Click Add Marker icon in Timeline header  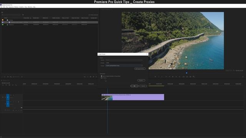point(13,85)
